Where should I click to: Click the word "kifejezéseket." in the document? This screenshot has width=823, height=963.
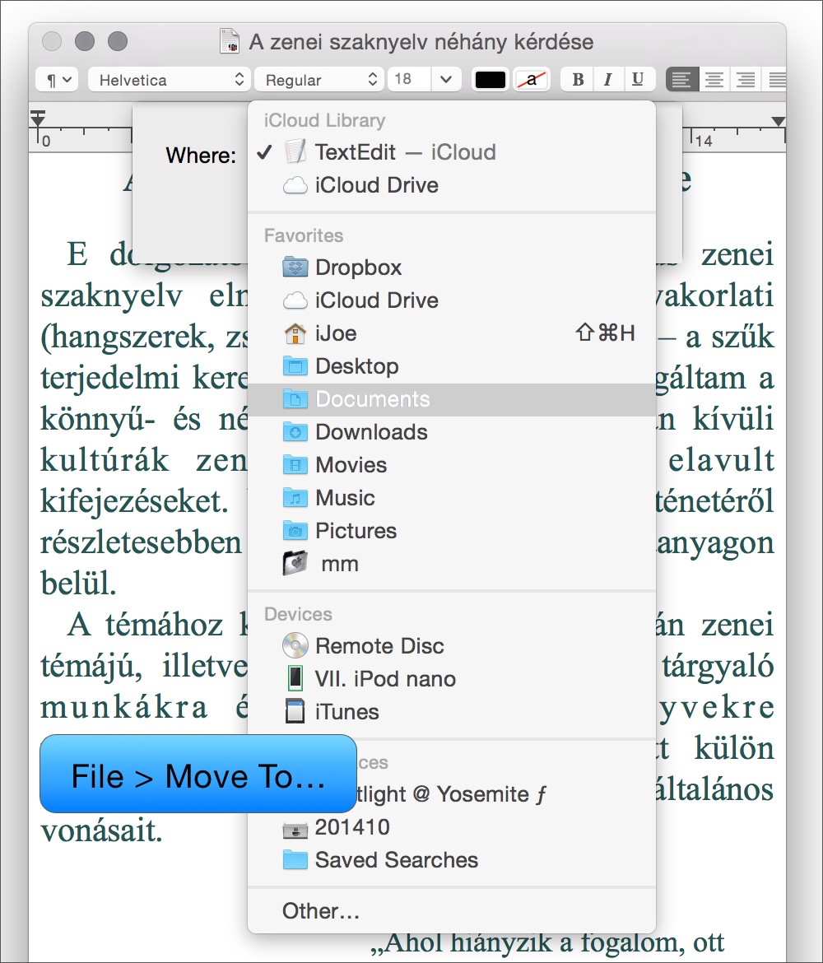point(134,501)
